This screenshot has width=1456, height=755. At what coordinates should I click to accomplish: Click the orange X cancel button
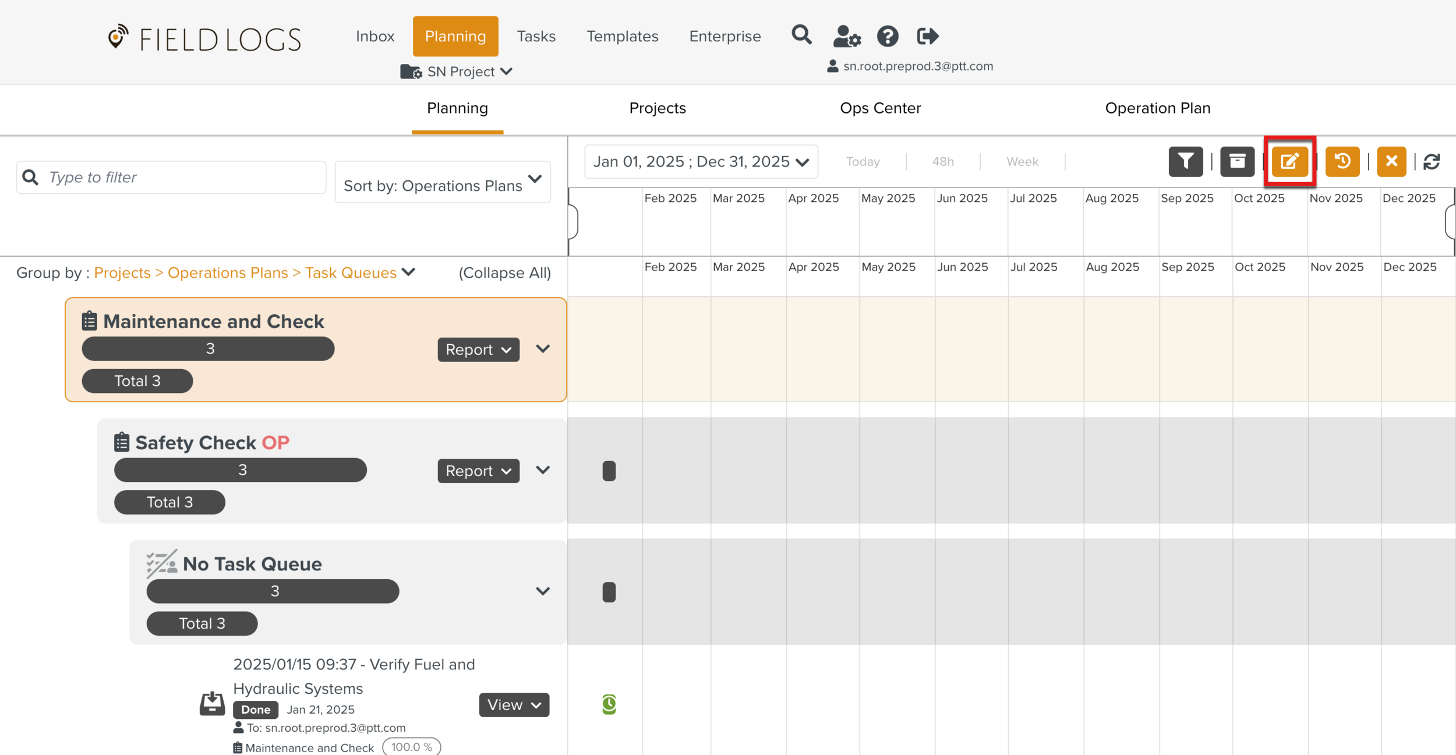coord(1391,161)
